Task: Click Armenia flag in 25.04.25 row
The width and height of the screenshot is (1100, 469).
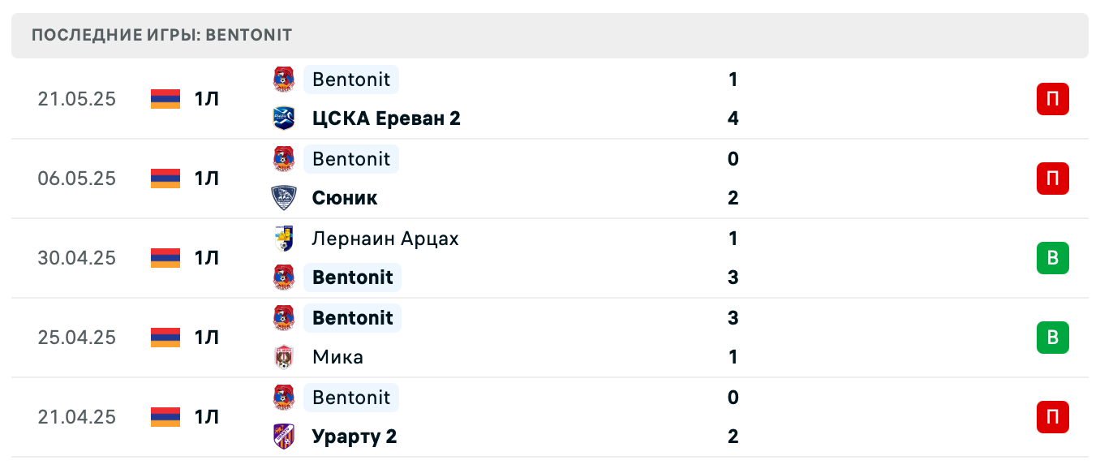Action: pos(165,338)
